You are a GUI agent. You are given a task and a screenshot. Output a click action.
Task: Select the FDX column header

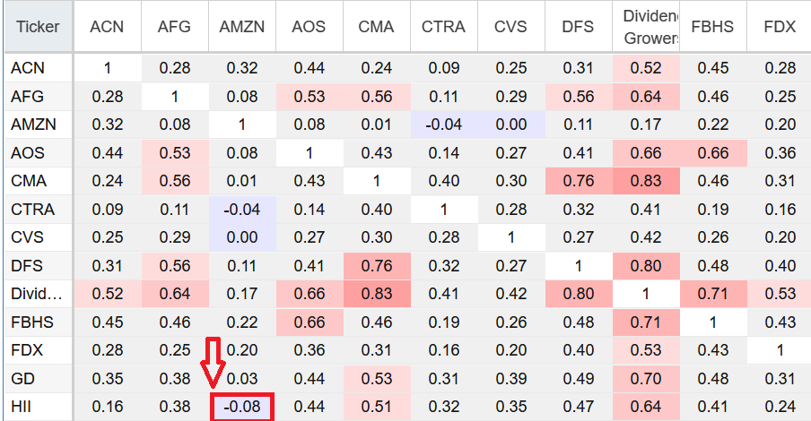[780, 27]
